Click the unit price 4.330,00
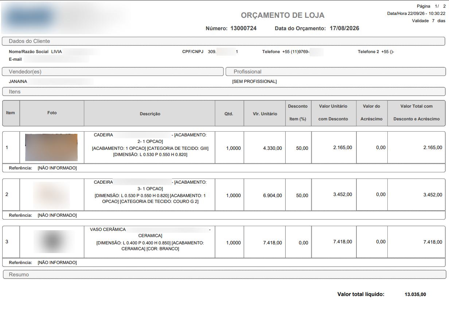Image resolution: width=449 pixels, height=312 pixels. (x=272, y=148)
